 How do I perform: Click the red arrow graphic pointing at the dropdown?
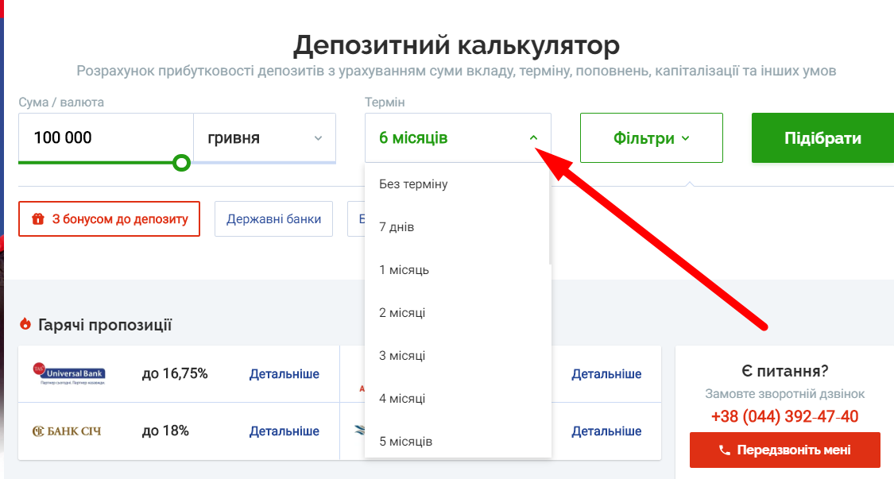[x=652, y=238]
